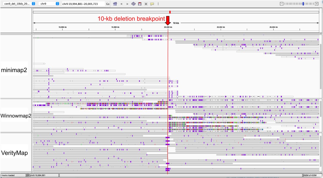This screenshot has height=178, width=323.
Task: Go forward to next locus view
Action: 127,4
